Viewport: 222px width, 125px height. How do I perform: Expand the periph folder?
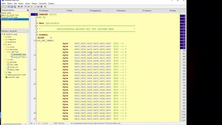[x=6, y=62]
